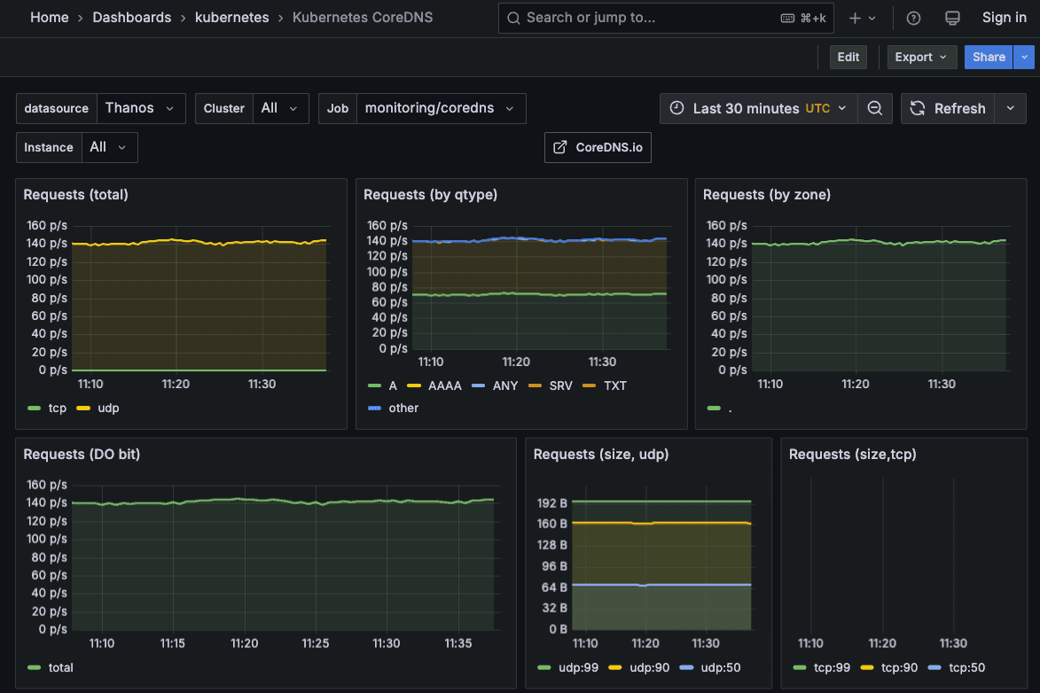Viewport: 1040px width, 693px height.
Task: Expand the new item chevron beside plus
Action: [x=872, y=18]
